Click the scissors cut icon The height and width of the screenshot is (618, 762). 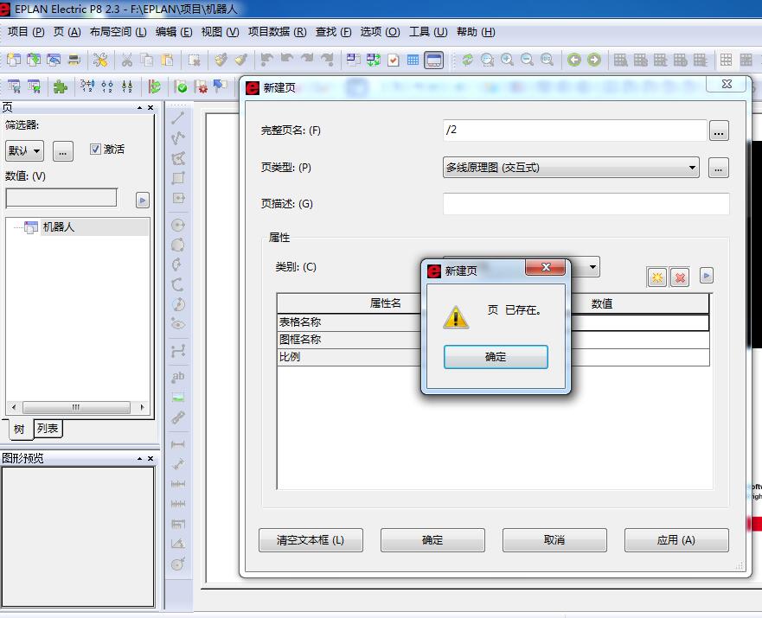(x=126, y=60)
